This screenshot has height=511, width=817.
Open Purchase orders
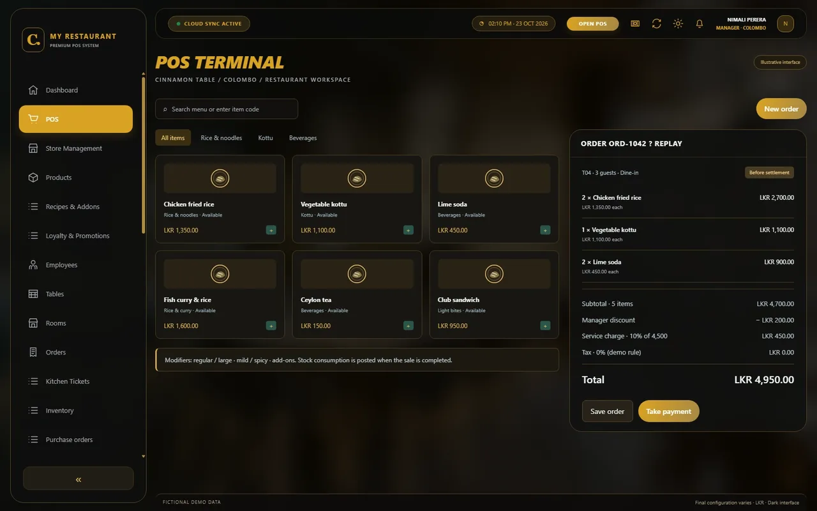(76, 439)
